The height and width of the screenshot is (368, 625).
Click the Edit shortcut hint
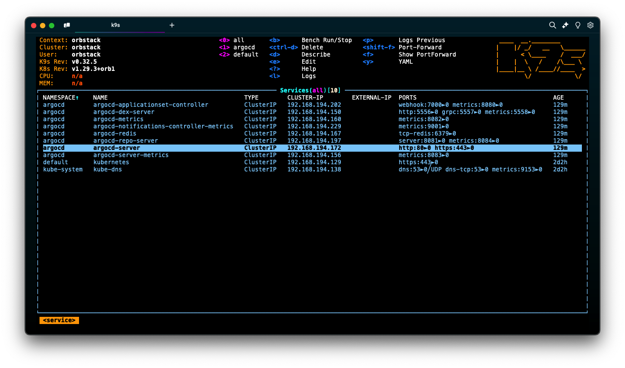309,61
